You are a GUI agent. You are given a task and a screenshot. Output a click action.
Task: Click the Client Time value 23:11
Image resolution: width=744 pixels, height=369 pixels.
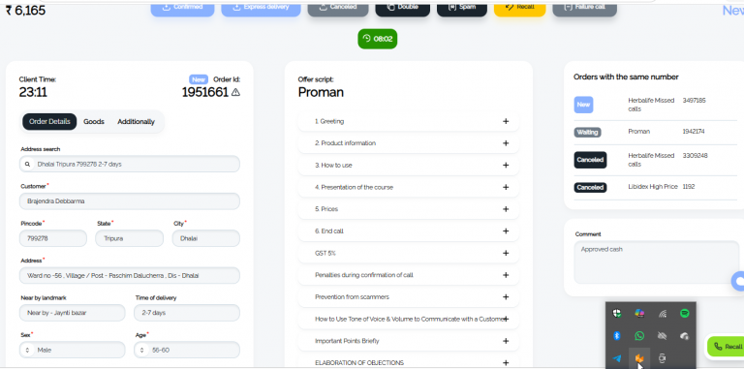pos(33,92)
